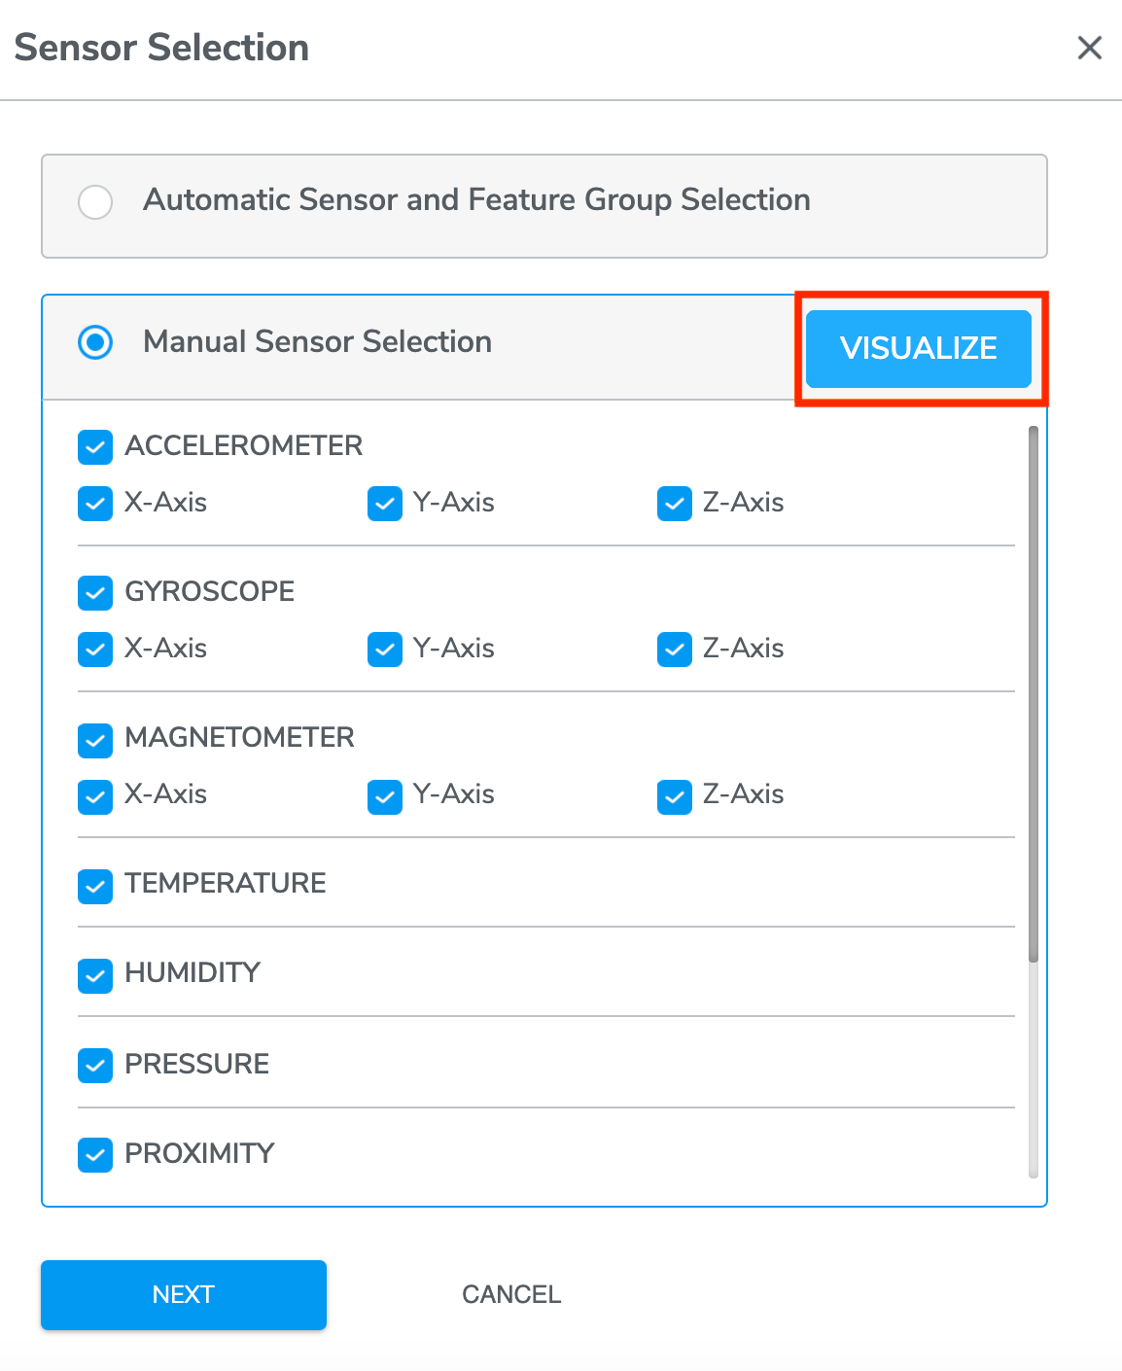Image resolution: width=1122 pixels, height=1371 pixels.
Task: Toggle Magnetometer X-Axis checkbox
Action: pos(95,795)
